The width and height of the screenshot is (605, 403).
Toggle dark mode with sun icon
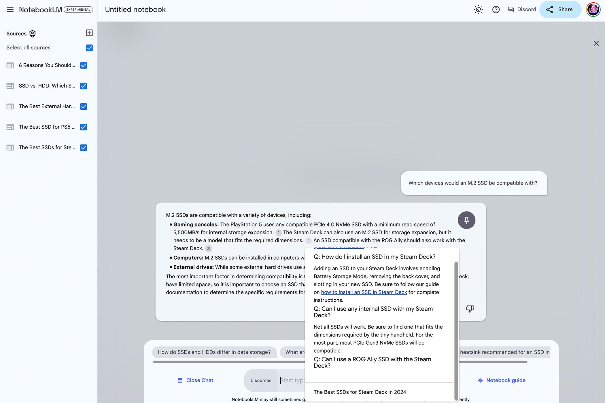pos(478,9)
